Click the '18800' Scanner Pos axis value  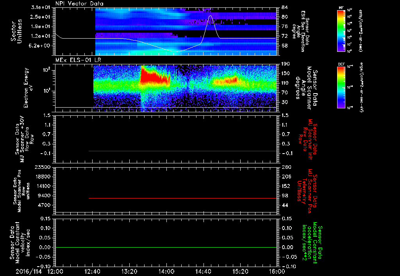(43, 177)
